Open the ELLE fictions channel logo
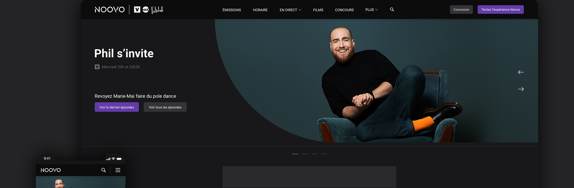 click(x=157, y=10)
